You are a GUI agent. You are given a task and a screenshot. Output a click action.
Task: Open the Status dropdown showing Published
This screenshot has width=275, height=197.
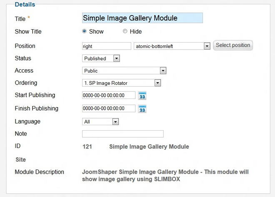(x=116, y=58)
